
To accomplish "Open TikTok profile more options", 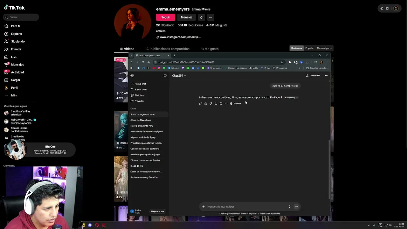I will click(x=210, y=17).
